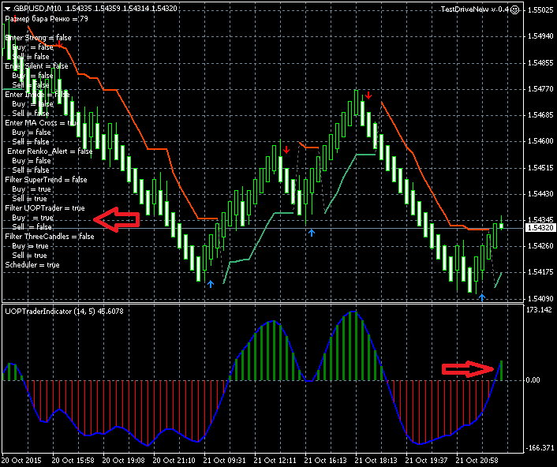The height and width of the screenshot is (467, 557).
Task: Click the Enter Silent = false line
Action: (36, 66)
